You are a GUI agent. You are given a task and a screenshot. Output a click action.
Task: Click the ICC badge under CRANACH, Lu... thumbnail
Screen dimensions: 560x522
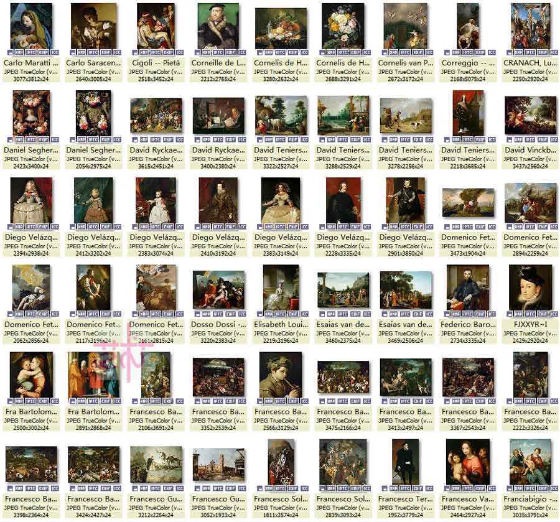click(x=554, y=52)
